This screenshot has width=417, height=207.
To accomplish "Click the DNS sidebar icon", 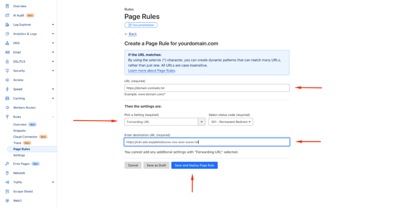I will [x=8, y=43].
